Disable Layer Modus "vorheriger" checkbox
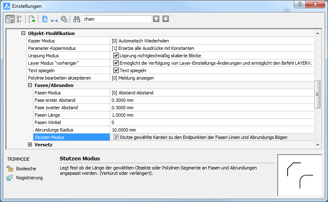 click(x=116, y=63)
